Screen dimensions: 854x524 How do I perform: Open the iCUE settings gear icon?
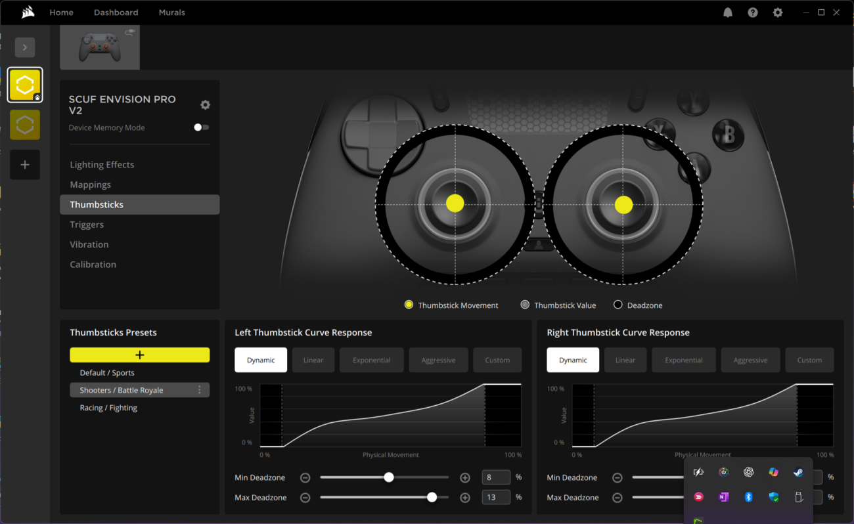pyautogui.click(x=778, y=12)
